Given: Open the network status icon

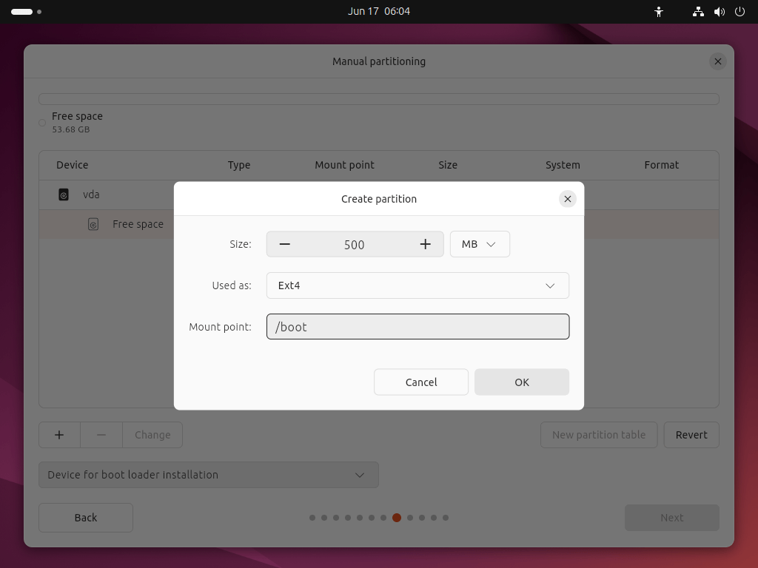Looking at the screenshot, I should tap(698, 12).
